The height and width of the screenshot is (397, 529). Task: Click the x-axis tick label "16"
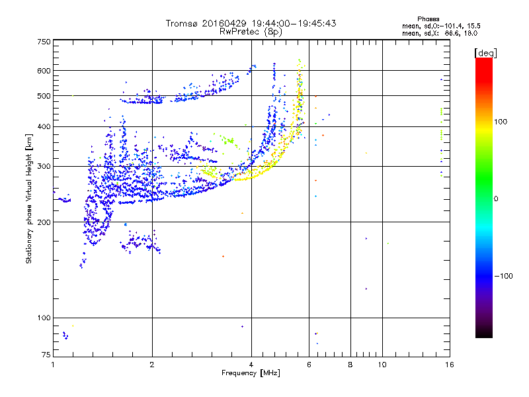pyautogui.click(x=450, y=365)
